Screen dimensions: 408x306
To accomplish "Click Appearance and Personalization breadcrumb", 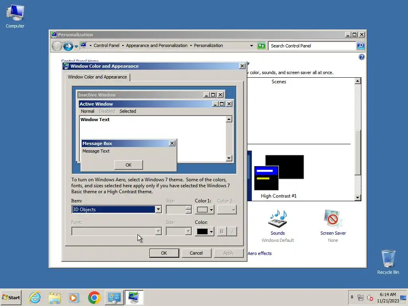I will click(157, 45).
